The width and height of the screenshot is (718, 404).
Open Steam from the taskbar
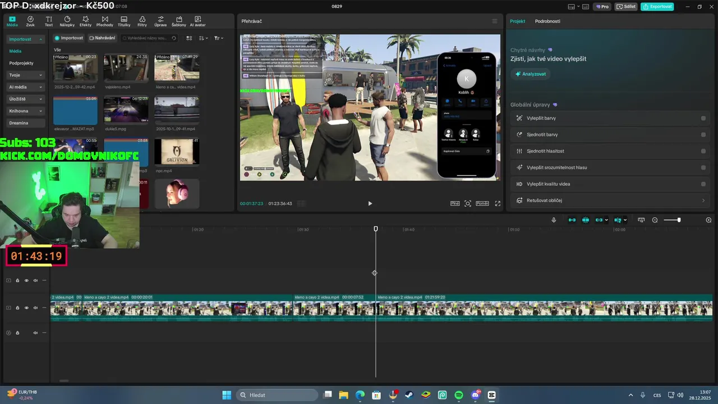(409, 395)
